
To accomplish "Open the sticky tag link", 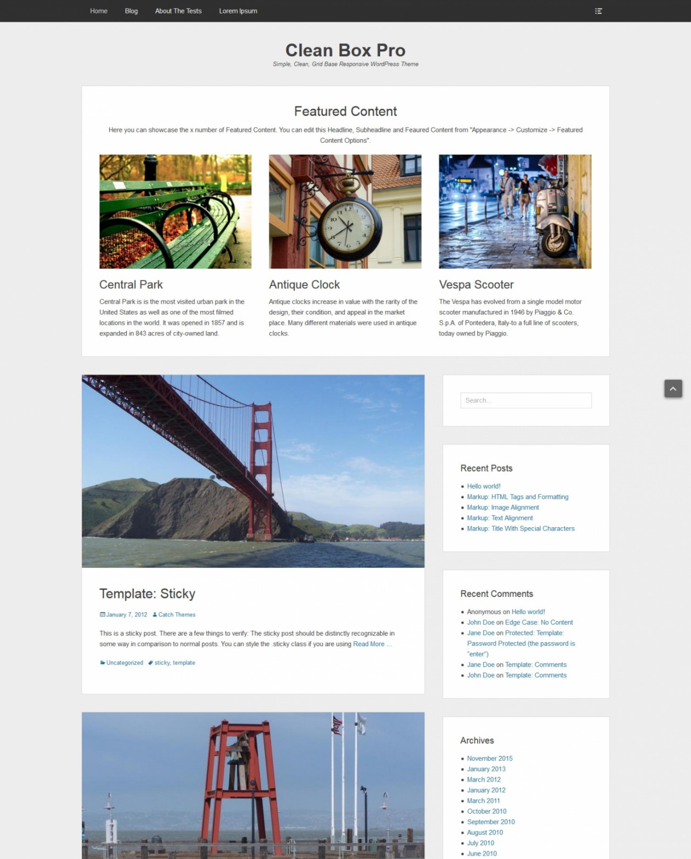I will point(162,662).
